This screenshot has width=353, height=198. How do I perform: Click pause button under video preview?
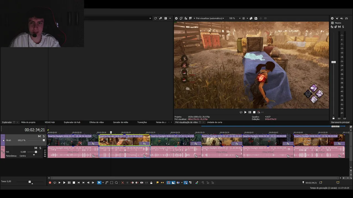250,112
